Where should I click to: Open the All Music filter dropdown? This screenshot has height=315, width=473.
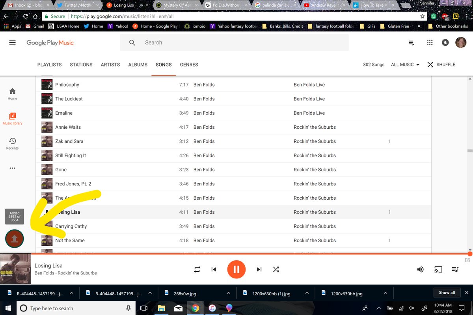tap(405, 65)
